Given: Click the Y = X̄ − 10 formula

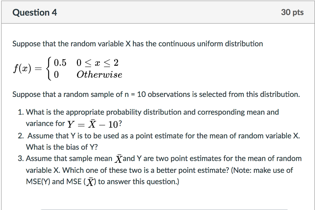Looking at the screenshot, I should click(94, 124).
